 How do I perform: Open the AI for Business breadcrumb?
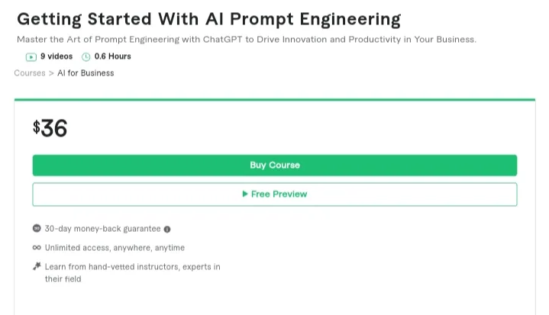[86, 73]
